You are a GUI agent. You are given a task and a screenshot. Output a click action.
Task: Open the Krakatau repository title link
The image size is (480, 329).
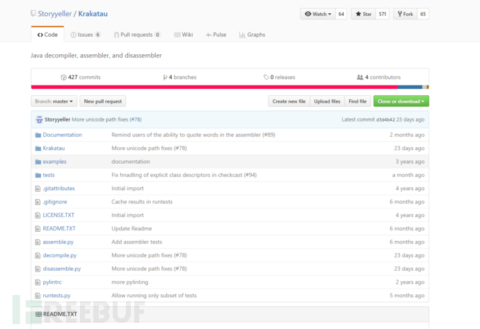click(x=93, y=14)
